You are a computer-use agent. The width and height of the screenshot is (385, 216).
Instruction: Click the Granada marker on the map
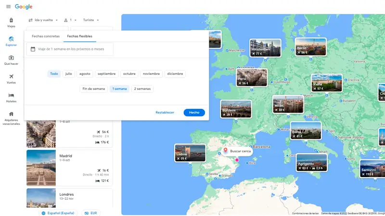220,176
